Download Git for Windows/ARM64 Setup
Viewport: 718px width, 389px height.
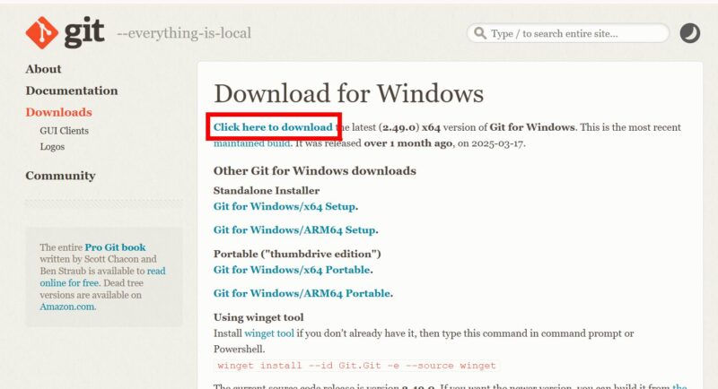tap(294, 230)
